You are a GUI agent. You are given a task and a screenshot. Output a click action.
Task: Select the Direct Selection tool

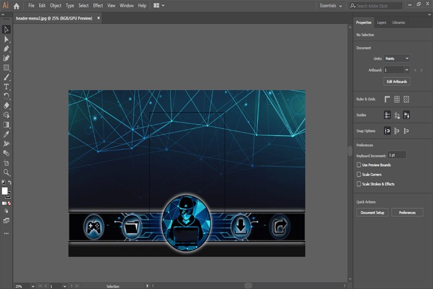(6, 39)
